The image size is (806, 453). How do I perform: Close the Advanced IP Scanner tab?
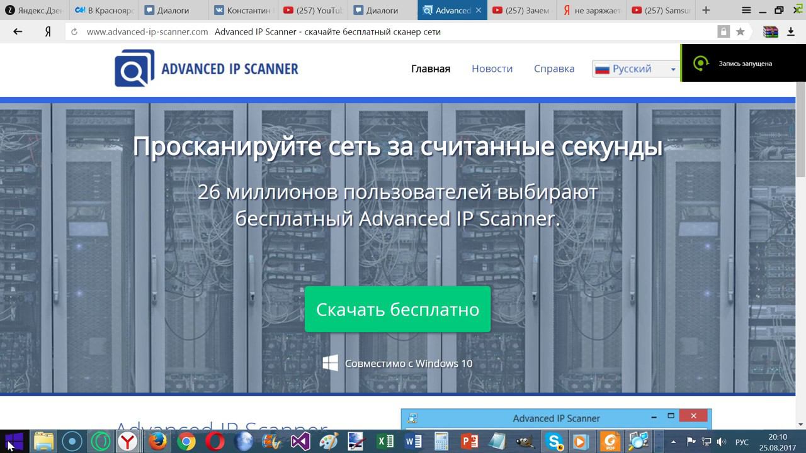tap(479, 10)
